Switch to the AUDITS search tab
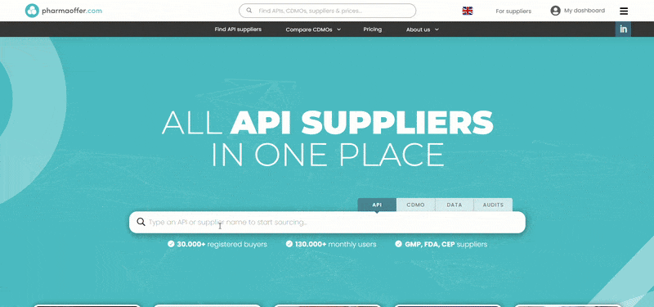The height and width of the screenshot is (307, 654). [x=493, y=205]
